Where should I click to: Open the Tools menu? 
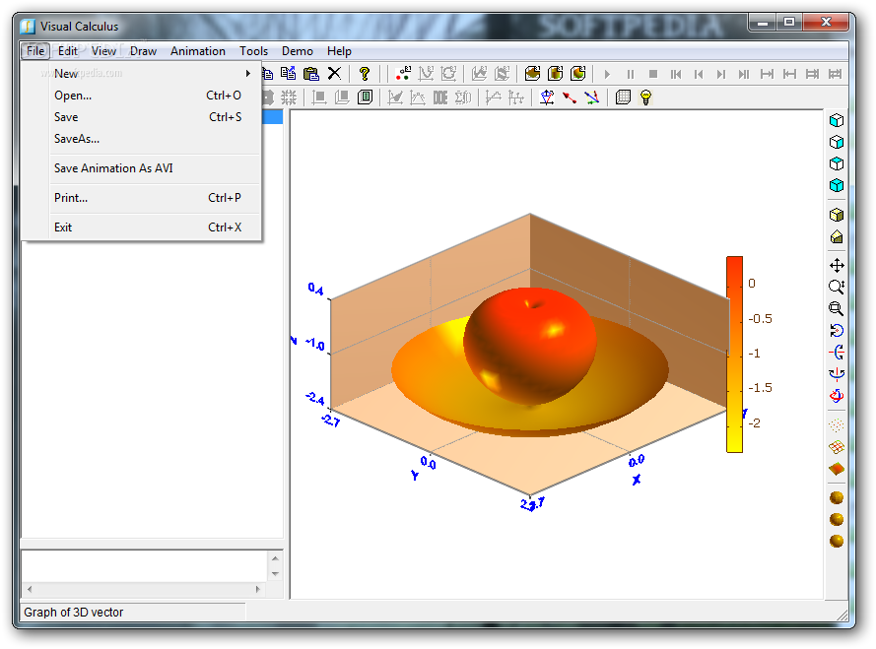tap(253, 51)
